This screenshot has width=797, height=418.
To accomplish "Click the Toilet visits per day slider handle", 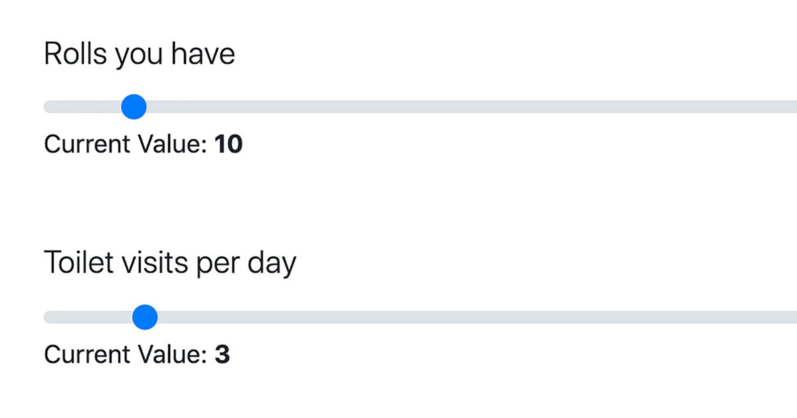I will (x=144, y=317).
